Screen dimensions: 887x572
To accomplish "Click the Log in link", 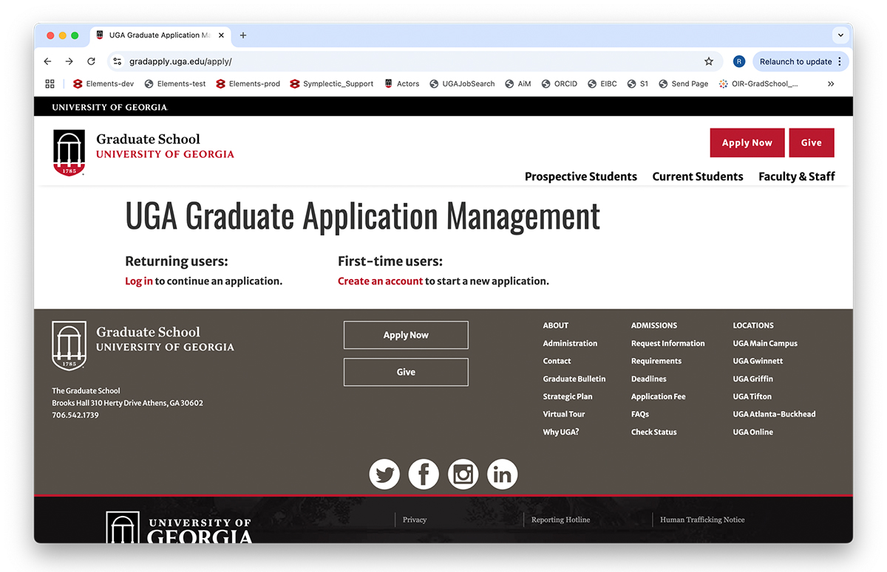I will click(x=139, y=281).
